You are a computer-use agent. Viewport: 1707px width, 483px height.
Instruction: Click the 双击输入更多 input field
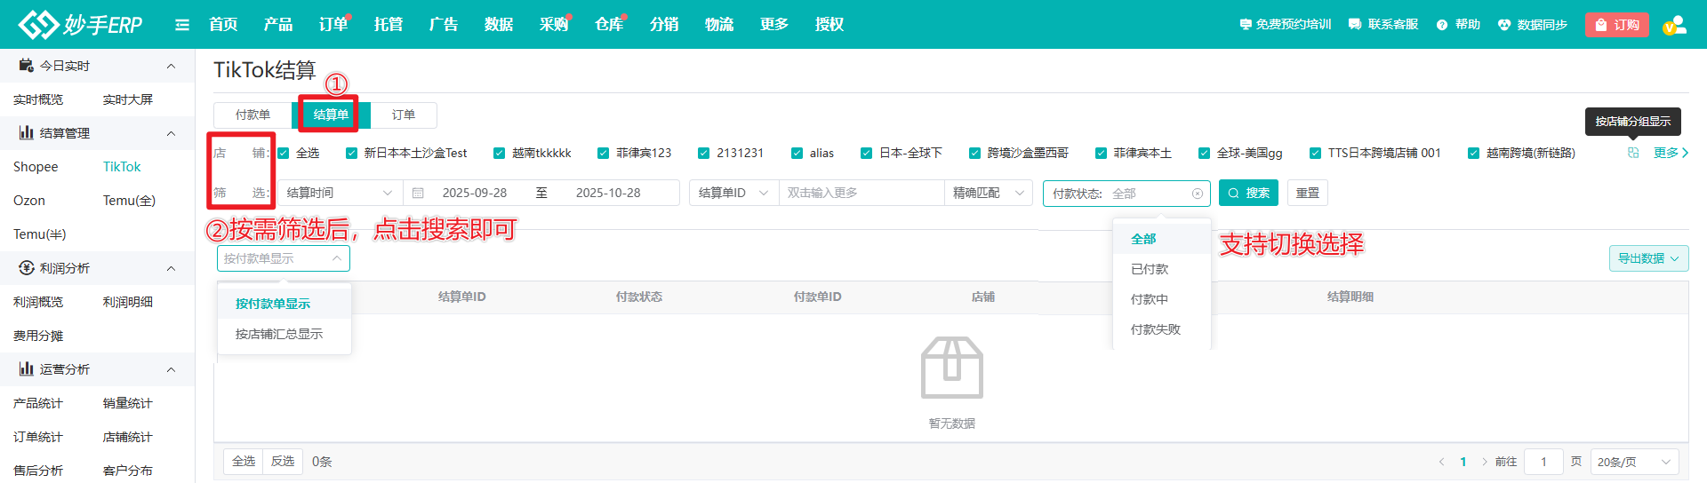[x=862, y=193]
